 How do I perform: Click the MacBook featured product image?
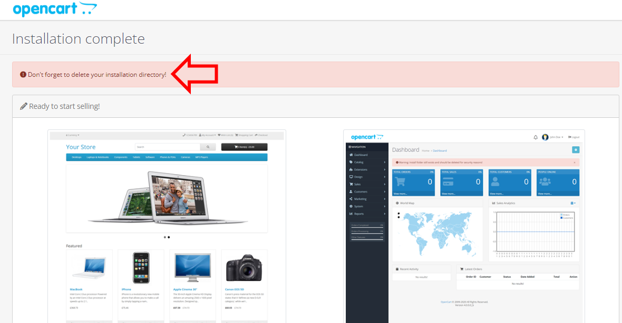pos(89,268)
